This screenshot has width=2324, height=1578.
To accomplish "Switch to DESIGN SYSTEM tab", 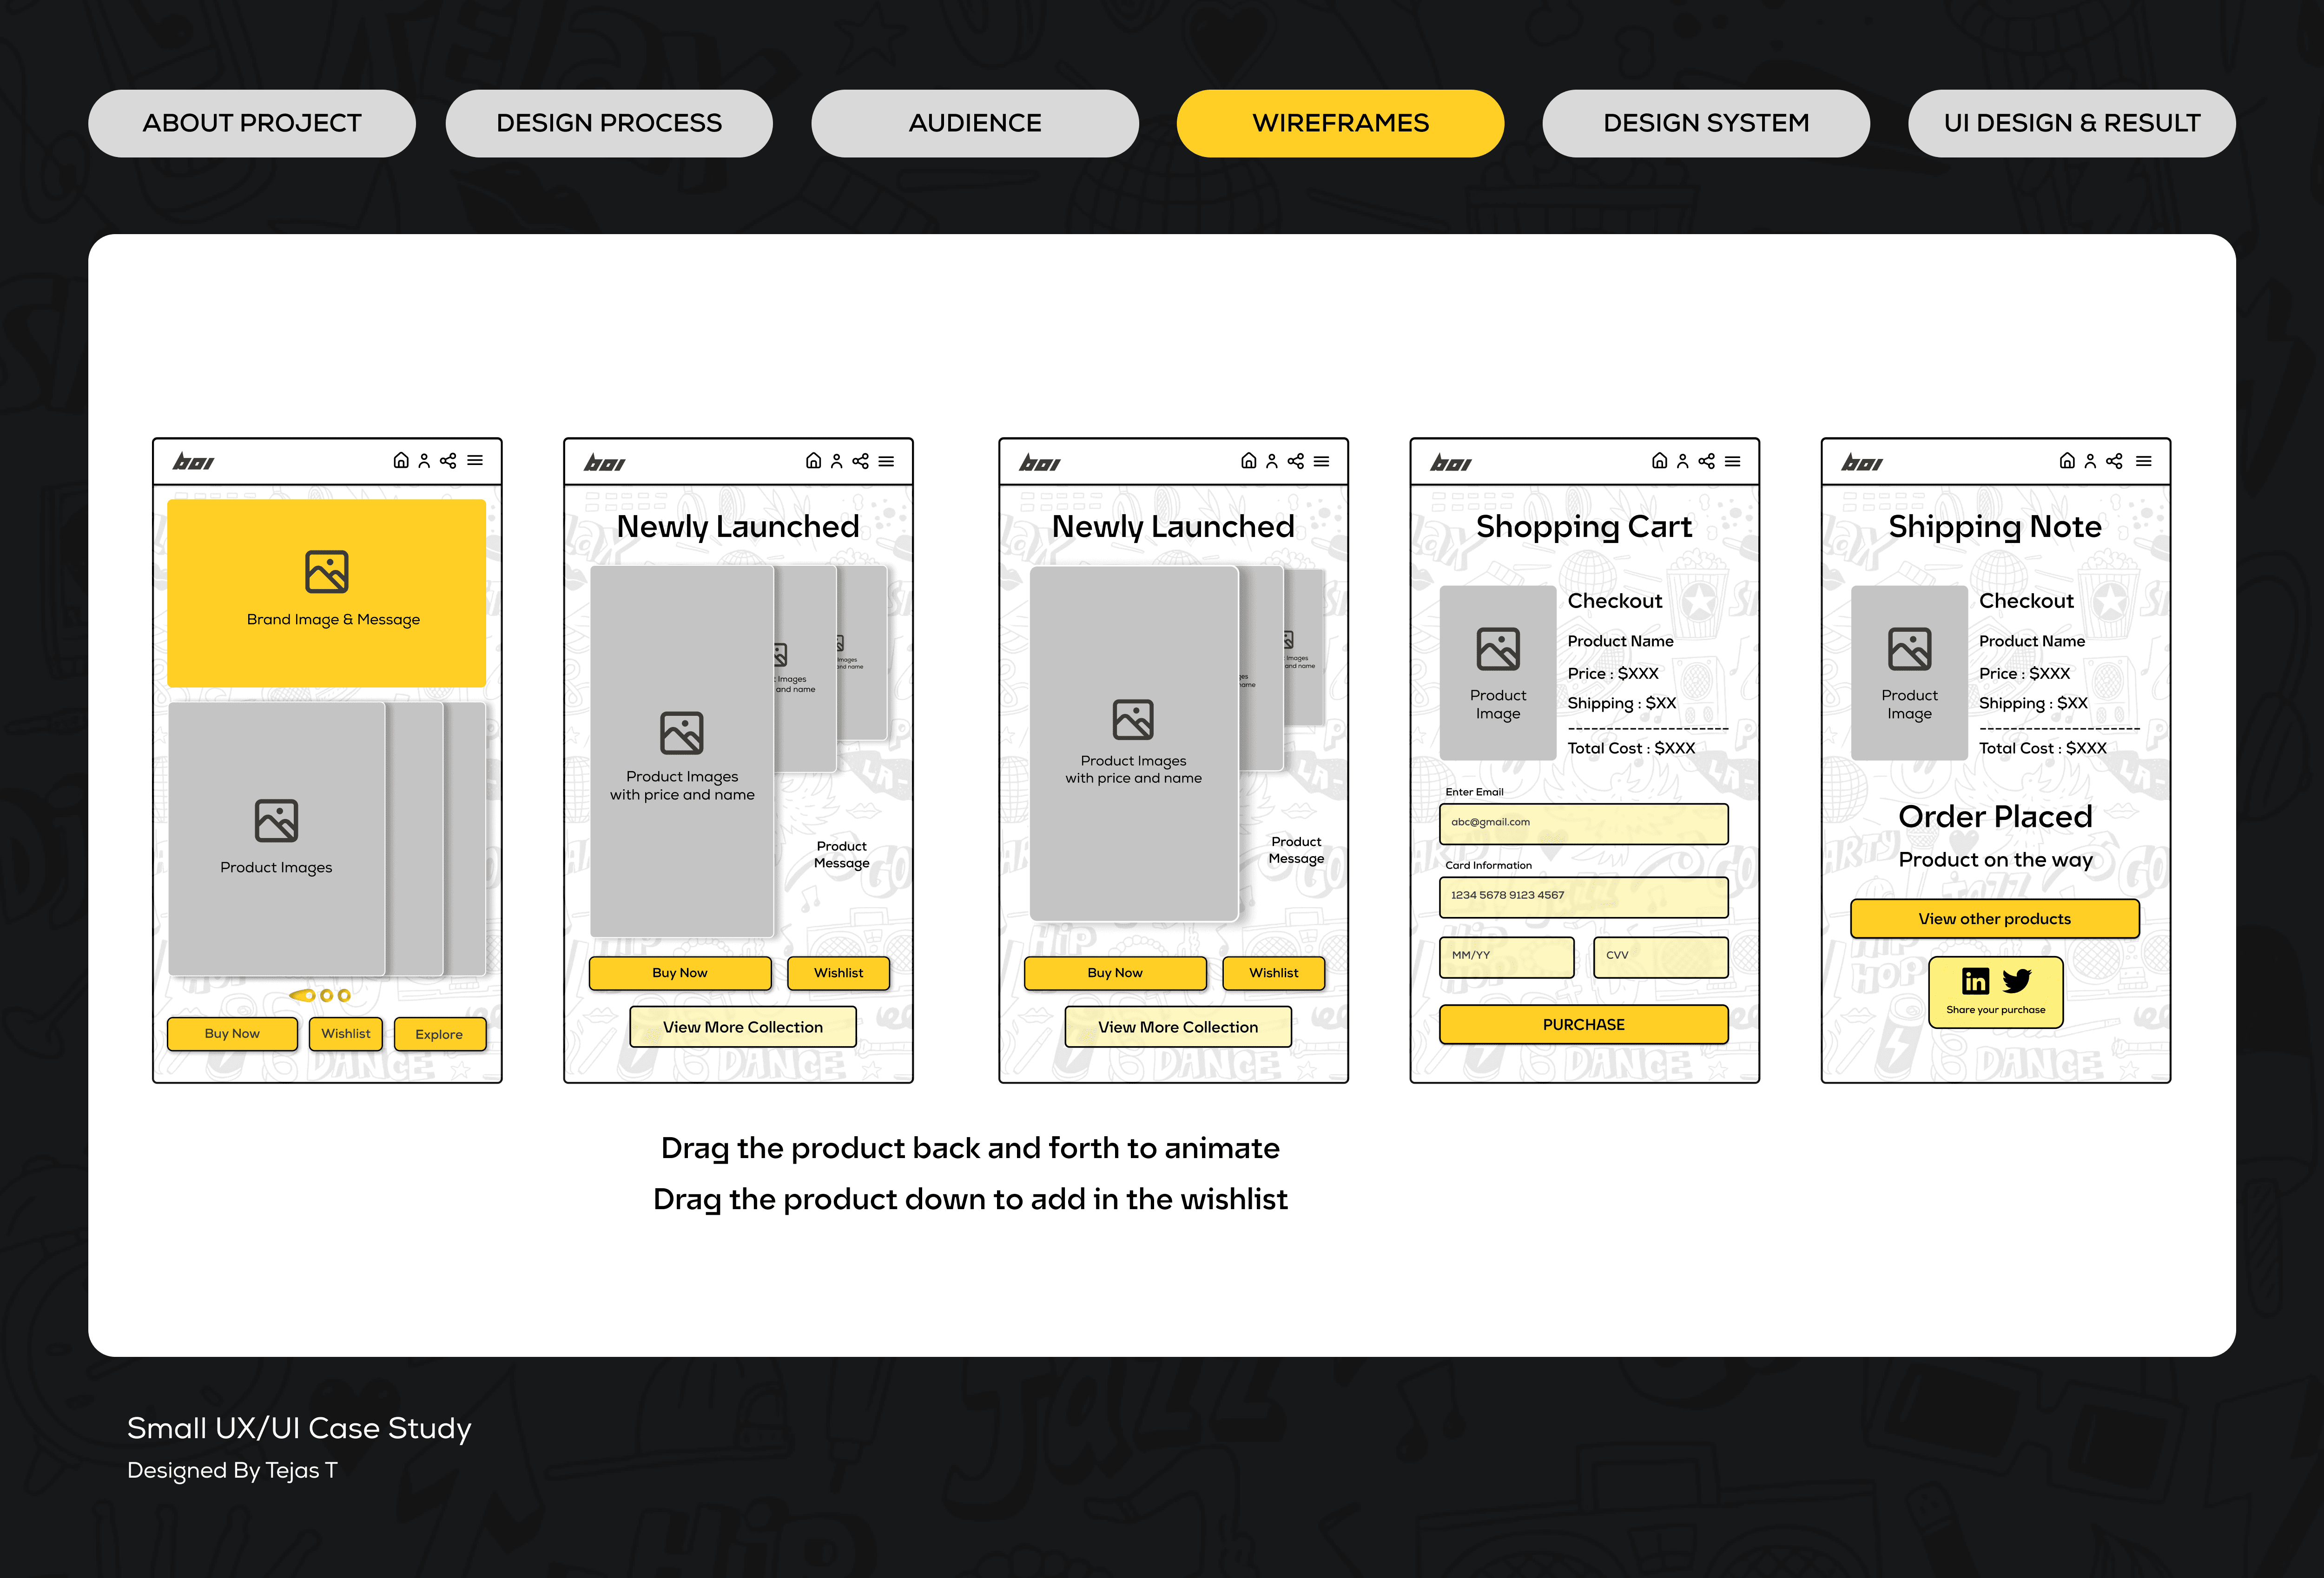I will pos(1705,123).
